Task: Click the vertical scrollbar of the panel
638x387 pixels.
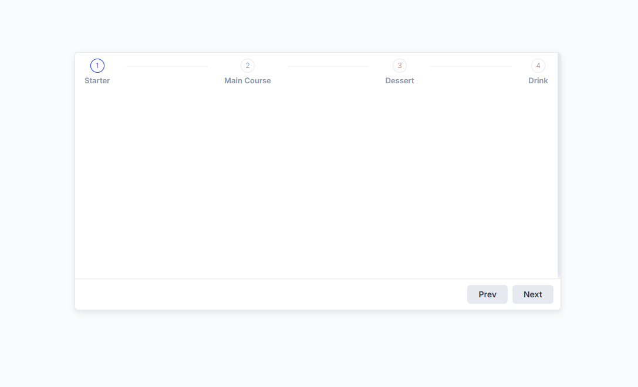Action: pyautogui.click(x=559, y=165)
